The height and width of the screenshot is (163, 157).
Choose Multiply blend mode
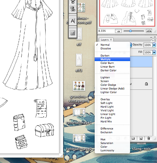click(112, 59)
